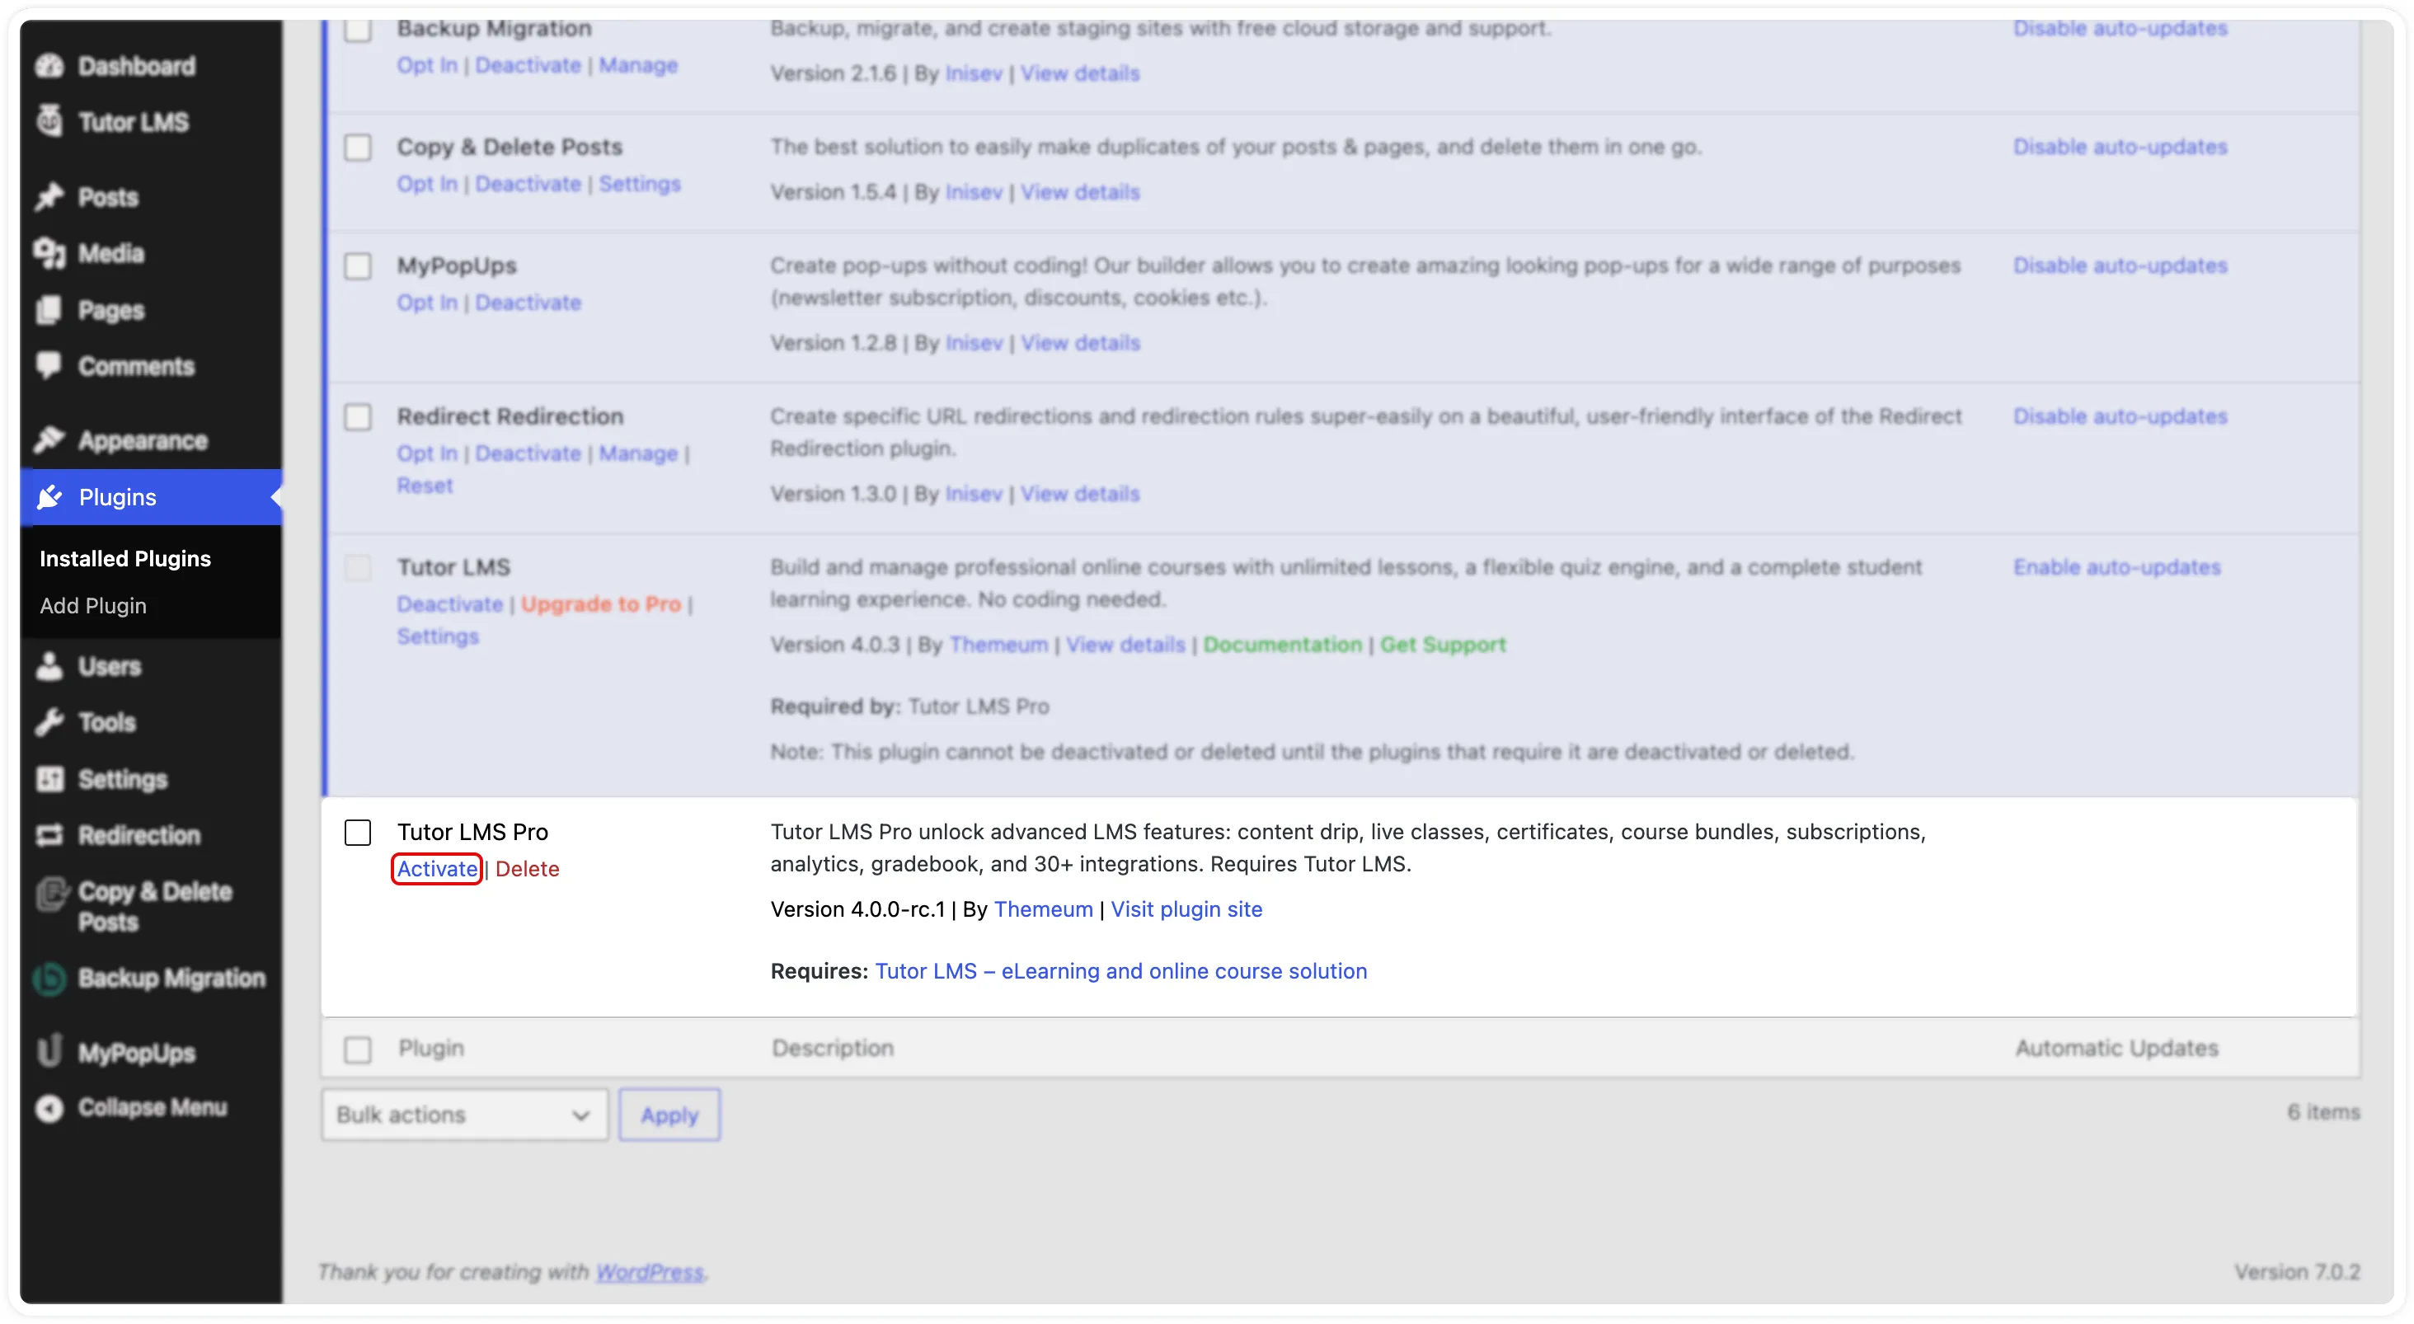This screenshot has height=1324, width=2414.
Task: Disable auto-updates for MyPopUps
Action: coord(2120,265)
